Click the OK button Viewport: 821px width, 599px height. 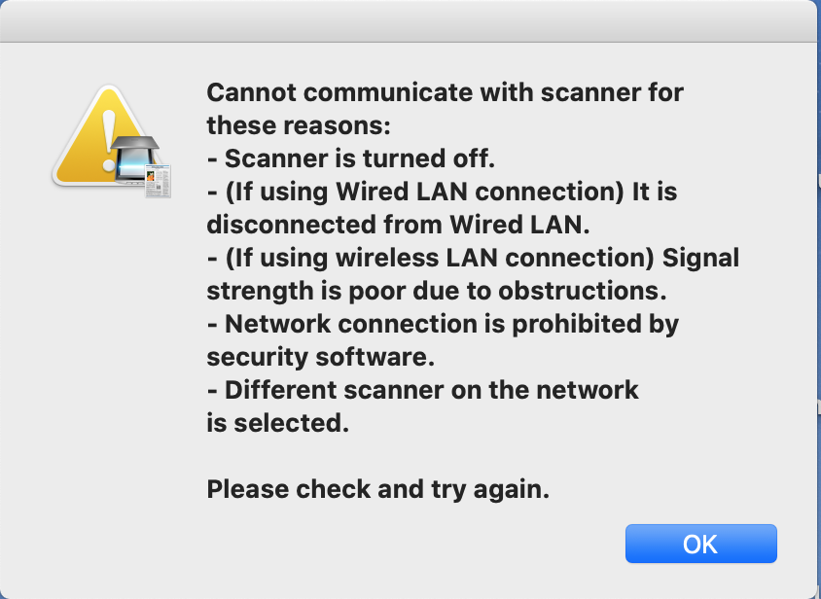coord(700,544)
